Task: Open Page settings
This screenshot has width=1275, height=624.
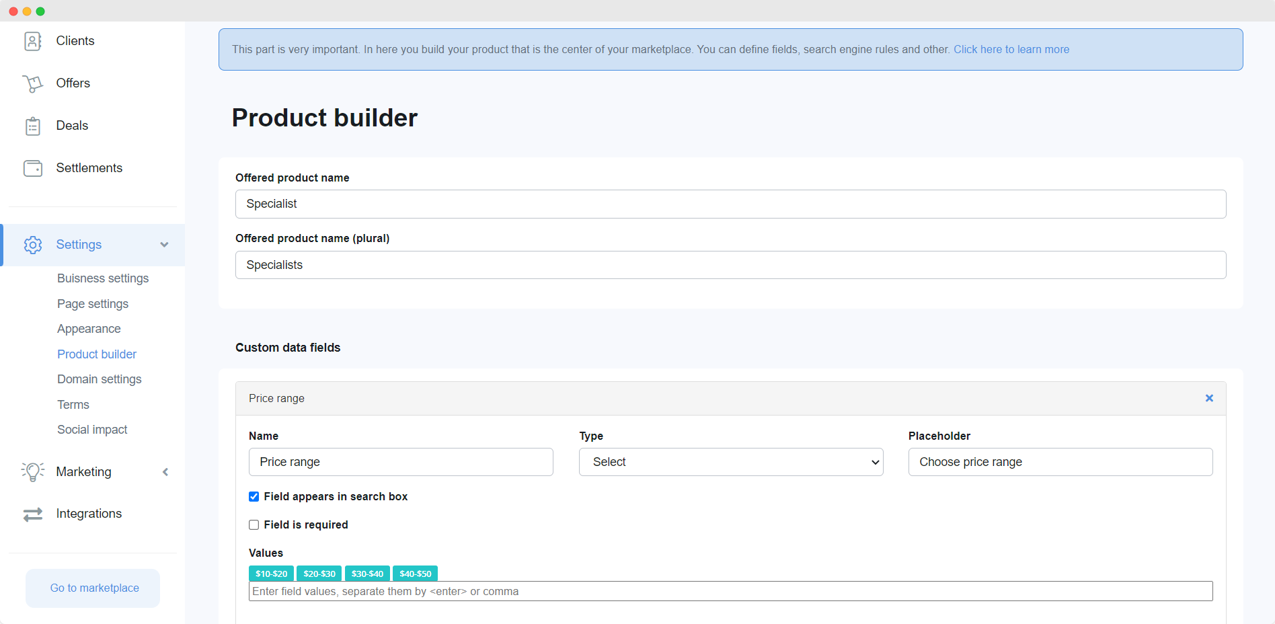Action: click(x=93, y=304)
